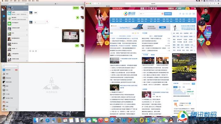
Task: Open the 文件 menu
Action: click(11, 1)
